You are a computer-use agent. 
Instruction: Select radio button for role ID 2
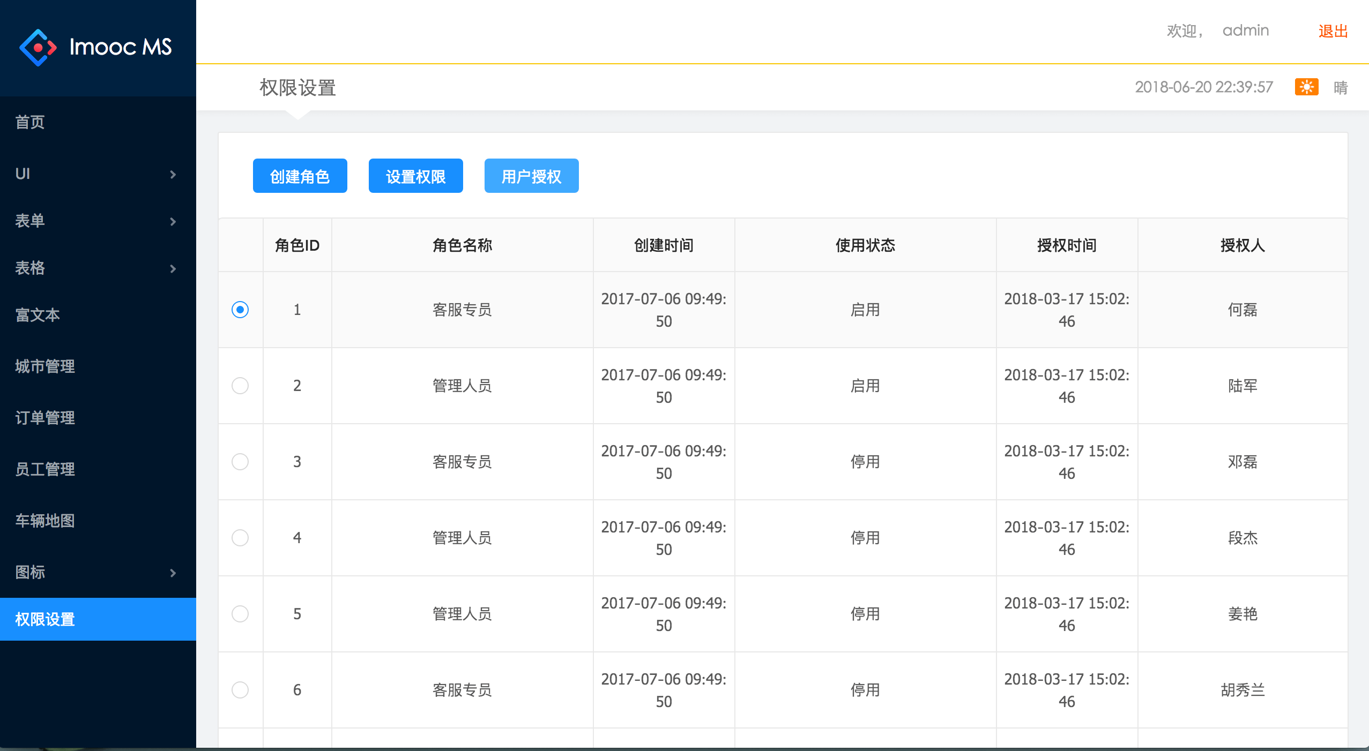240,386
